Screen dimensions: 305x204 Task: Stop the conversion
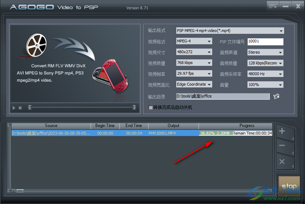[x=289, y=186]
